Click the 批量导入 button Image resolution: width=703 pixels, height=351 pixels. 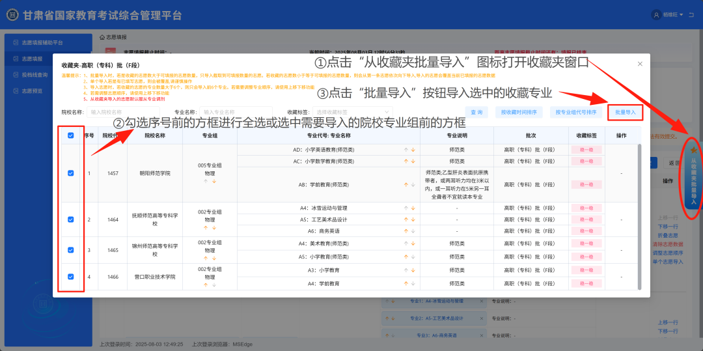coord(626,112)
